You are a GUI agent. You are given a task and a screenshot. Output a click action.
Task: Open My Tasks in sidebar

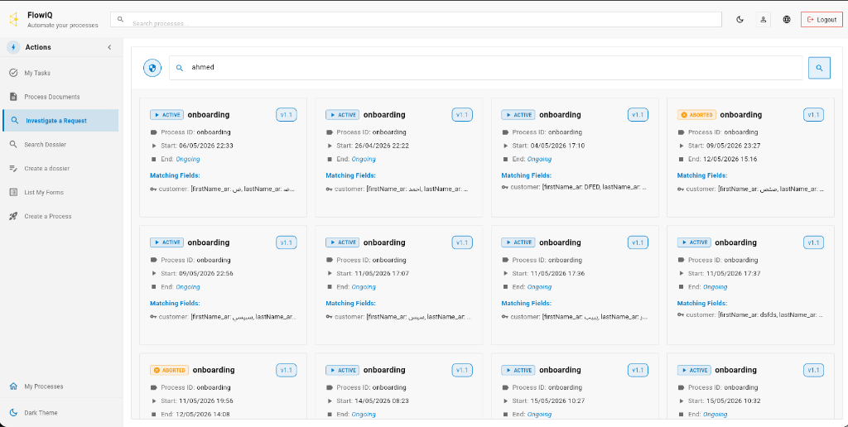(x=60, y=73)
